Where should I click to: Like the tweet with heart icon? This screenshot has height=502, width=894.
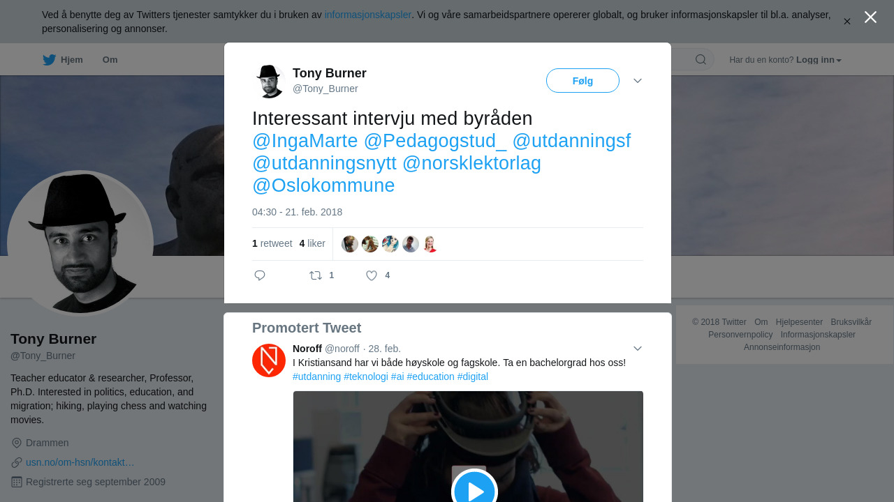[372, 275]
